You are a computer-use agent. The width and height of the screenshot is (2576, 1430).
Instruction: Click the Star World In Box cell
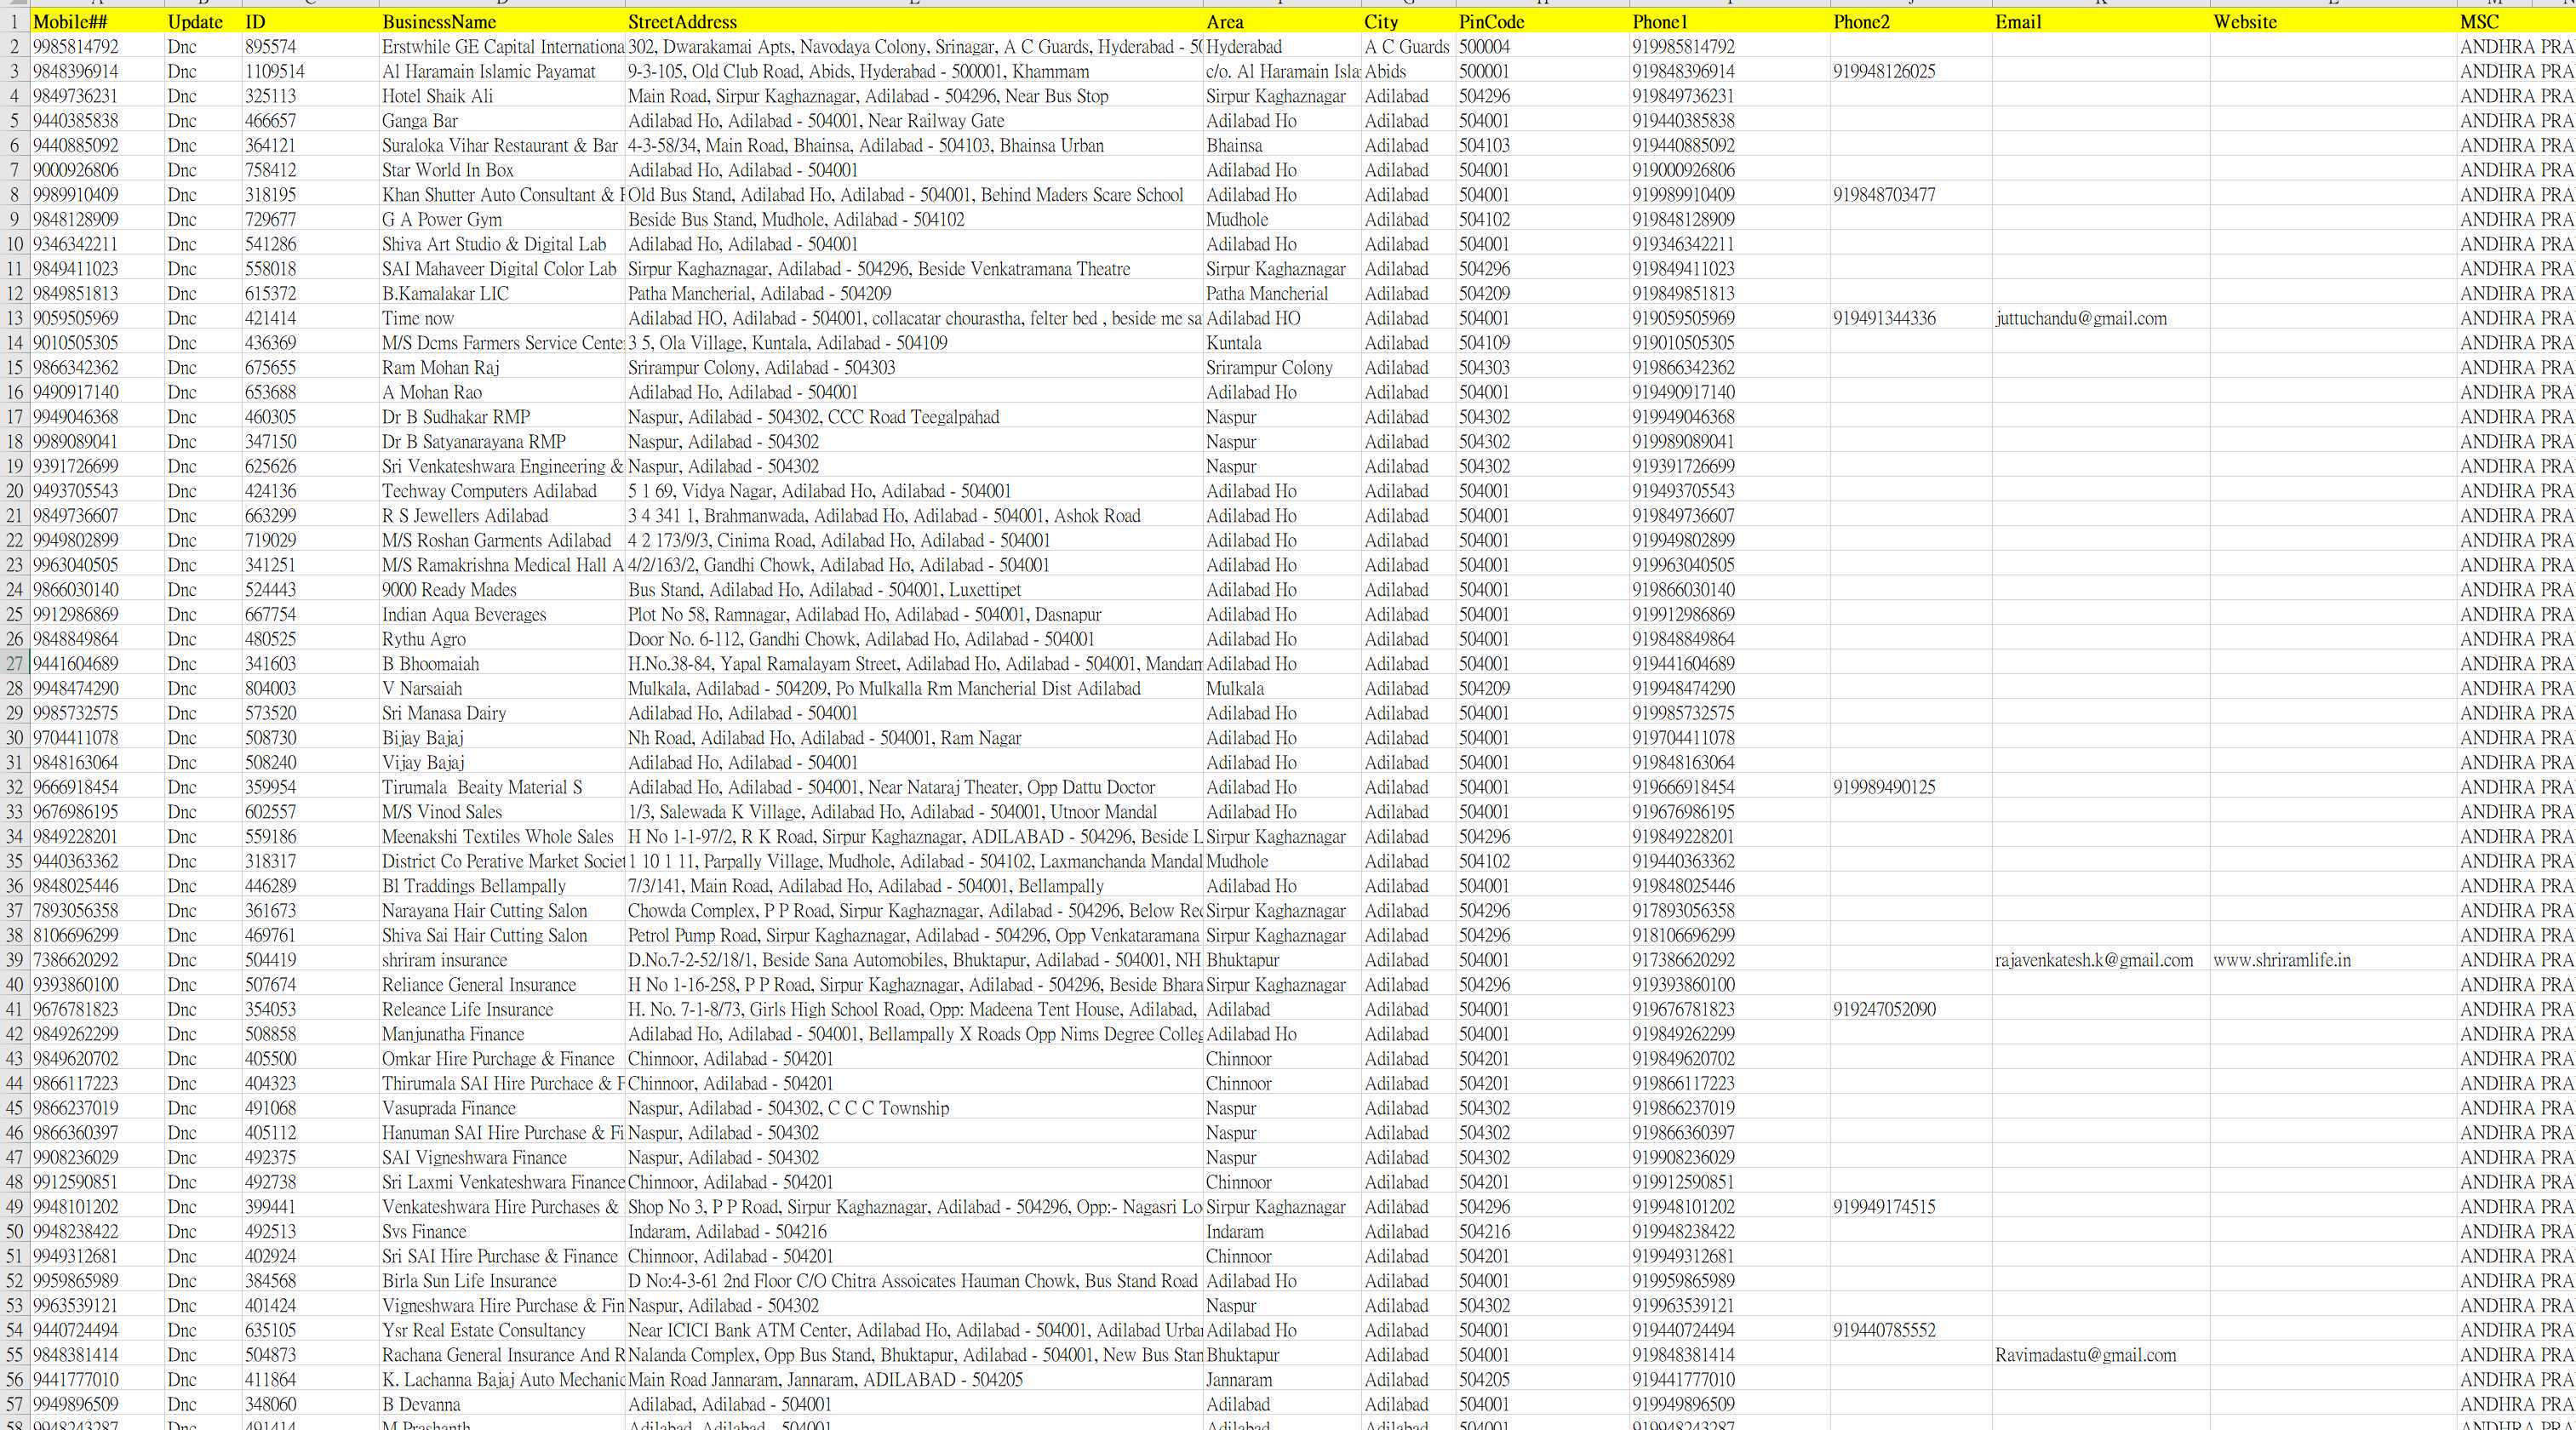[x=502, y=170]
